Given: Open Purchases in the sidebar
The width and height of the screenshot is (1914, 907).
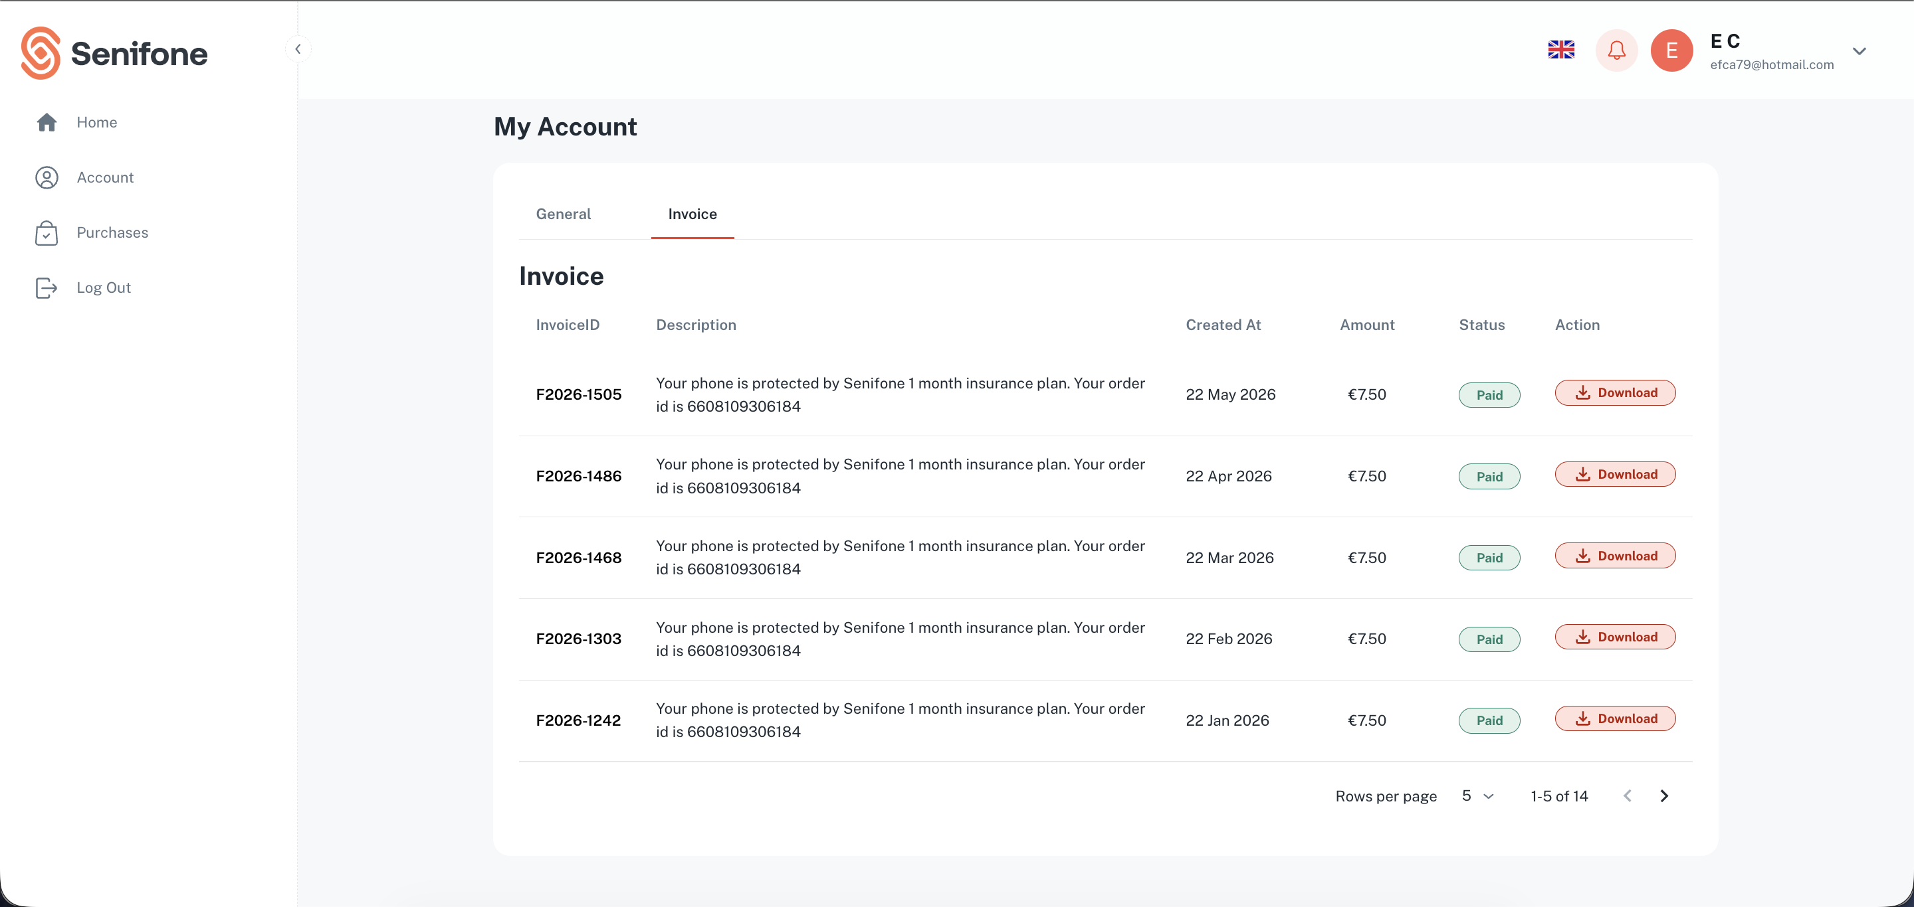Looking at the screenshot, I should [x=112, y=232].
